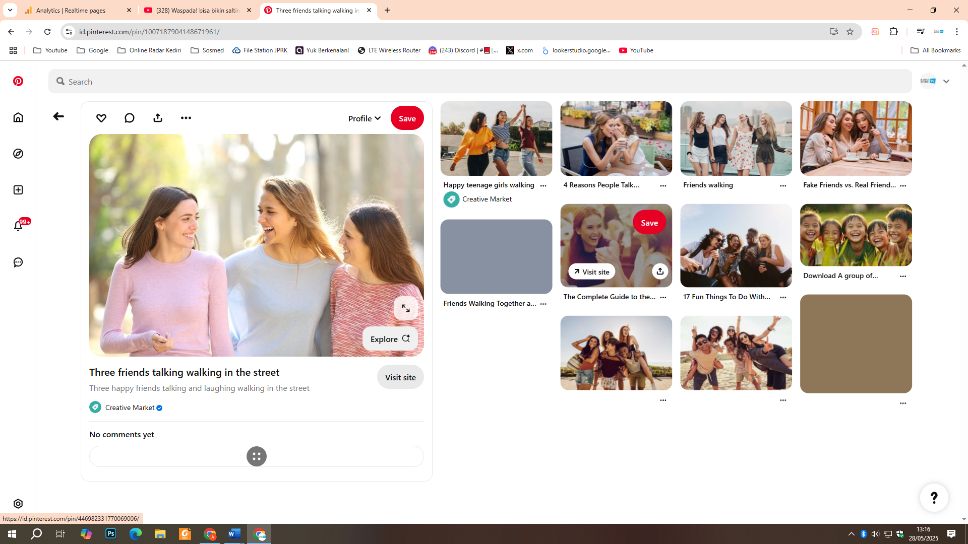
Task: Open the account profile avatar
Action: (928, 81)
